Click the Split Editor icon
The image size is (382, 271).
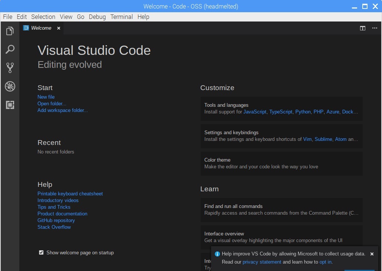(x=363, y=28)
